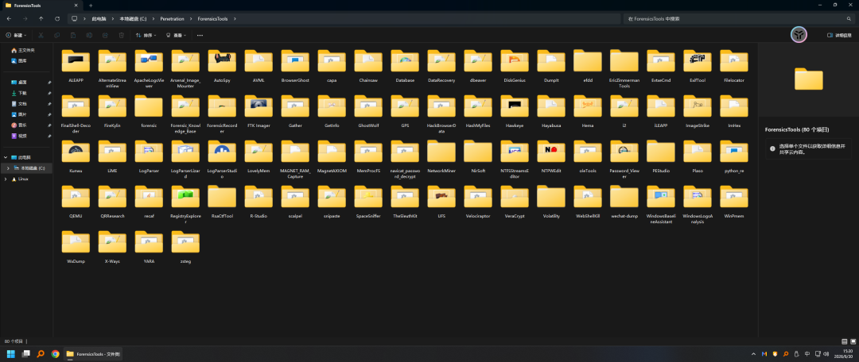This screenshot has width=859, height=362.
Task: Select 下载 (Downloads) in the sidebar
Action: pos(22,93)
